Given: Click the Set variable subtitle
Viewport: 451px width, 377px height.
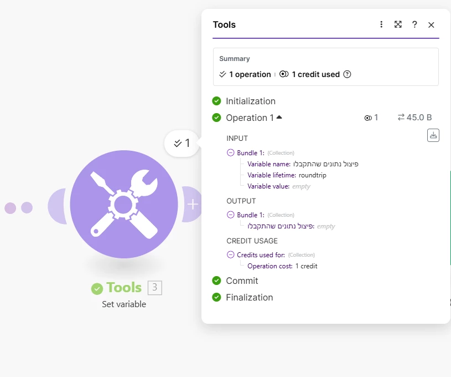Looking at the screenshot, I should 124,304.
